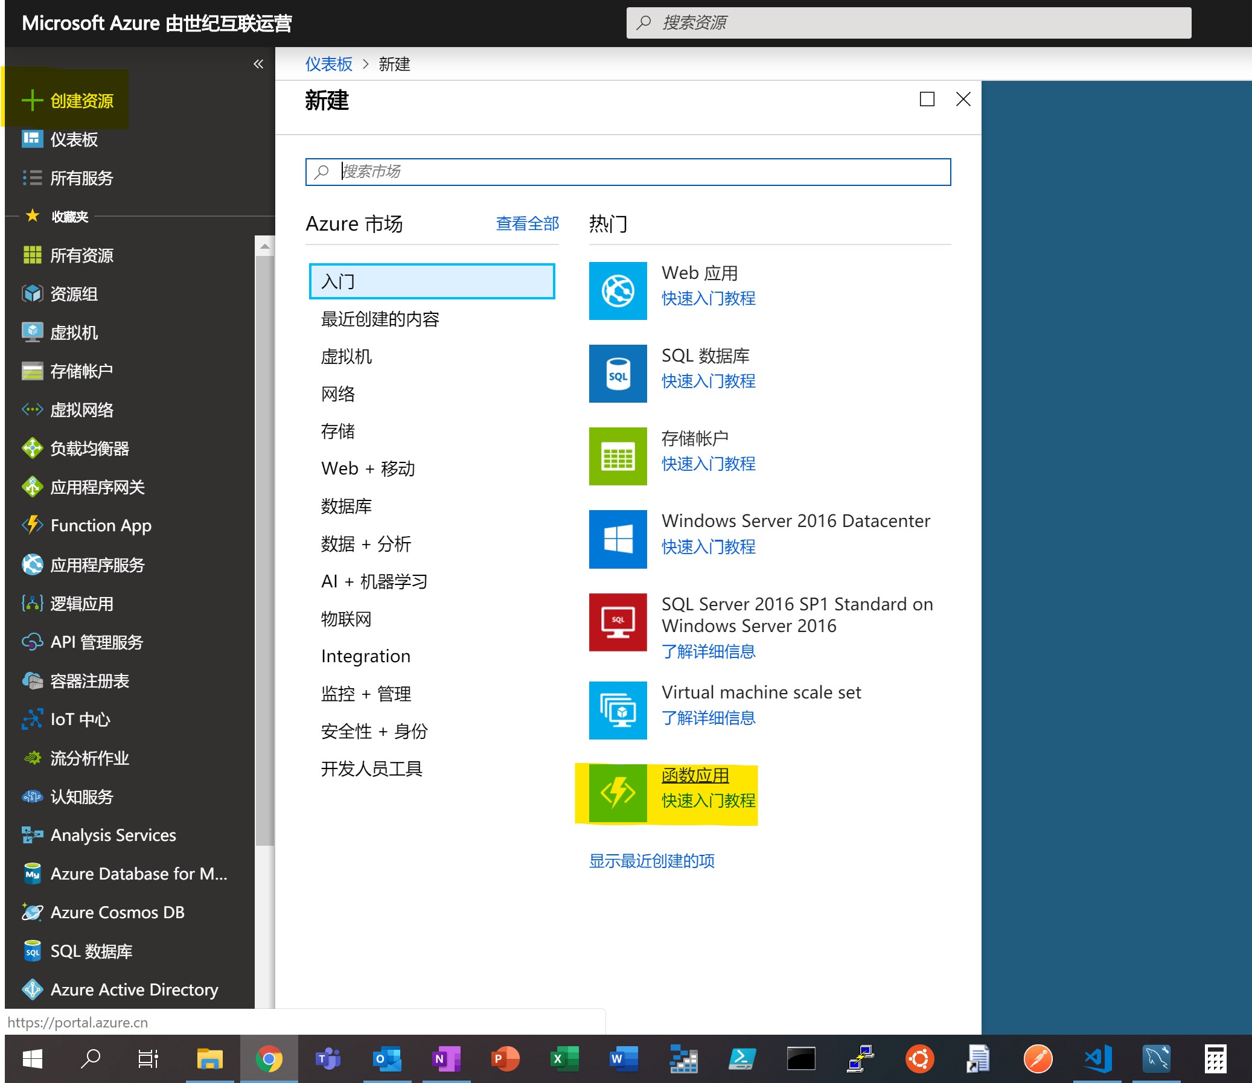1252x1083 pixels.
Task: Open 快速入门教程 link under Web 应用
Action: click(708, 298)
